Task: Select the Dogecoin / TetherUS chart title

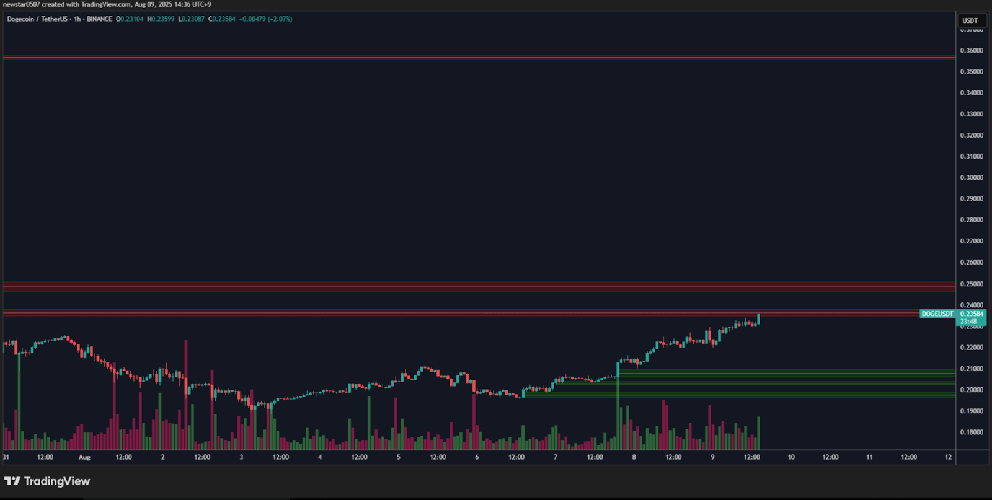Action: click(x=37, y=19)
